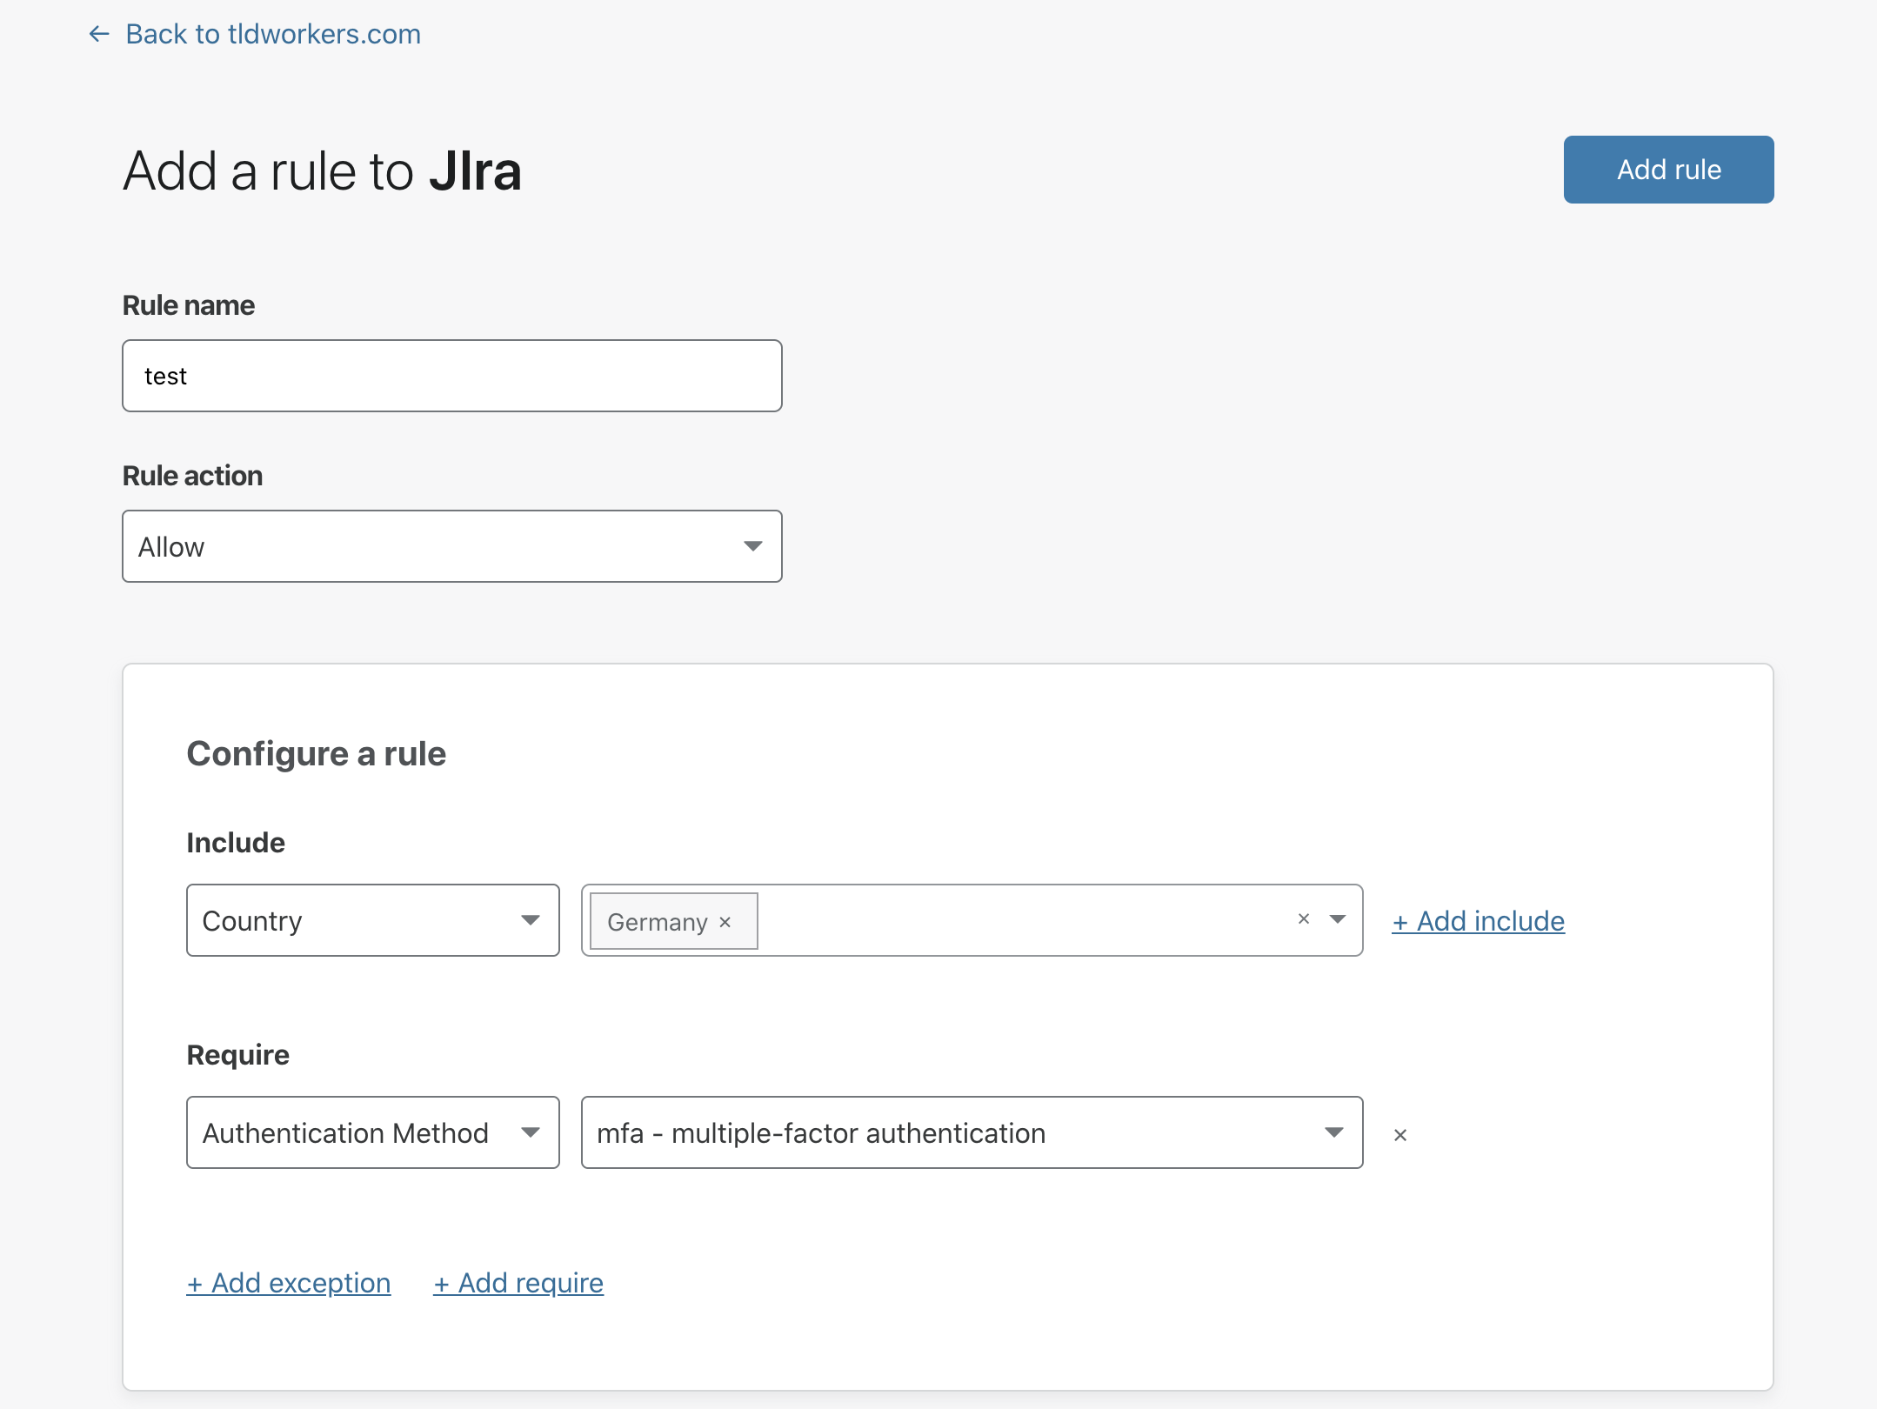Expand the country values dropdown arrow
Image resolution: width=1877 pixels, height=1409 pixels.
click(x=1338, y=919)
